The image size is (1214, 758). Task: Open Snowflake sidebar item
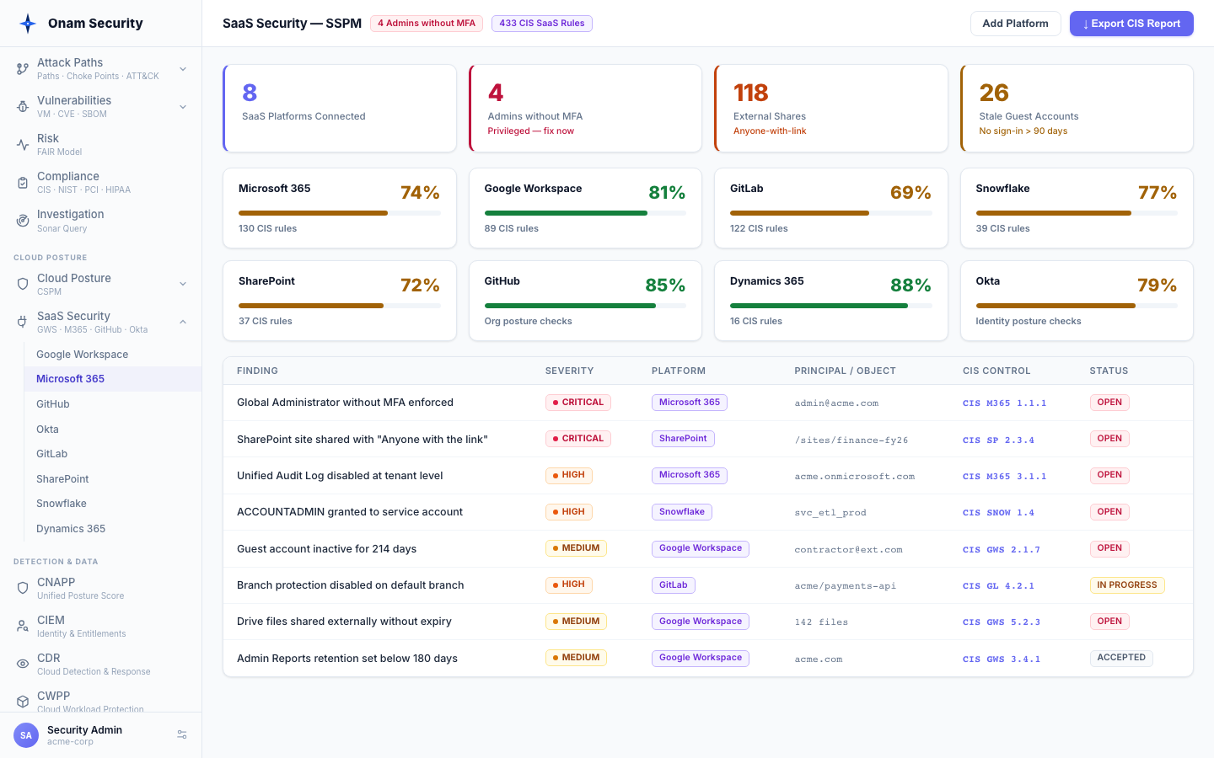pyautogui.click(x=113, y=504)
